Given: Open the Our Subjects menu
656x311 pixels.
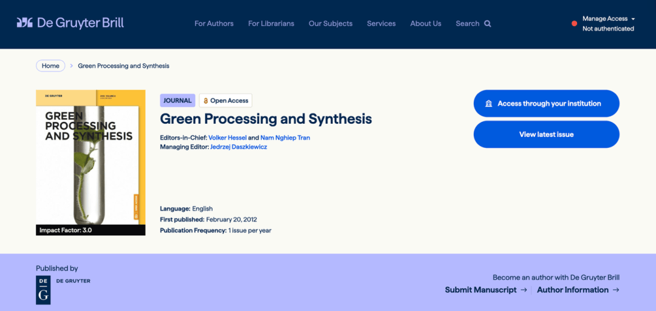Looking at the screenshot, I should pyautogui.click(x=330, y=24).
